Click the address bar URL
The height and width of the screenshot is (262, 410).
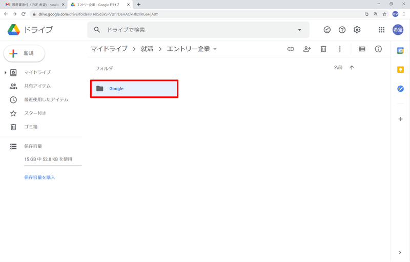[x=98, y=14]
